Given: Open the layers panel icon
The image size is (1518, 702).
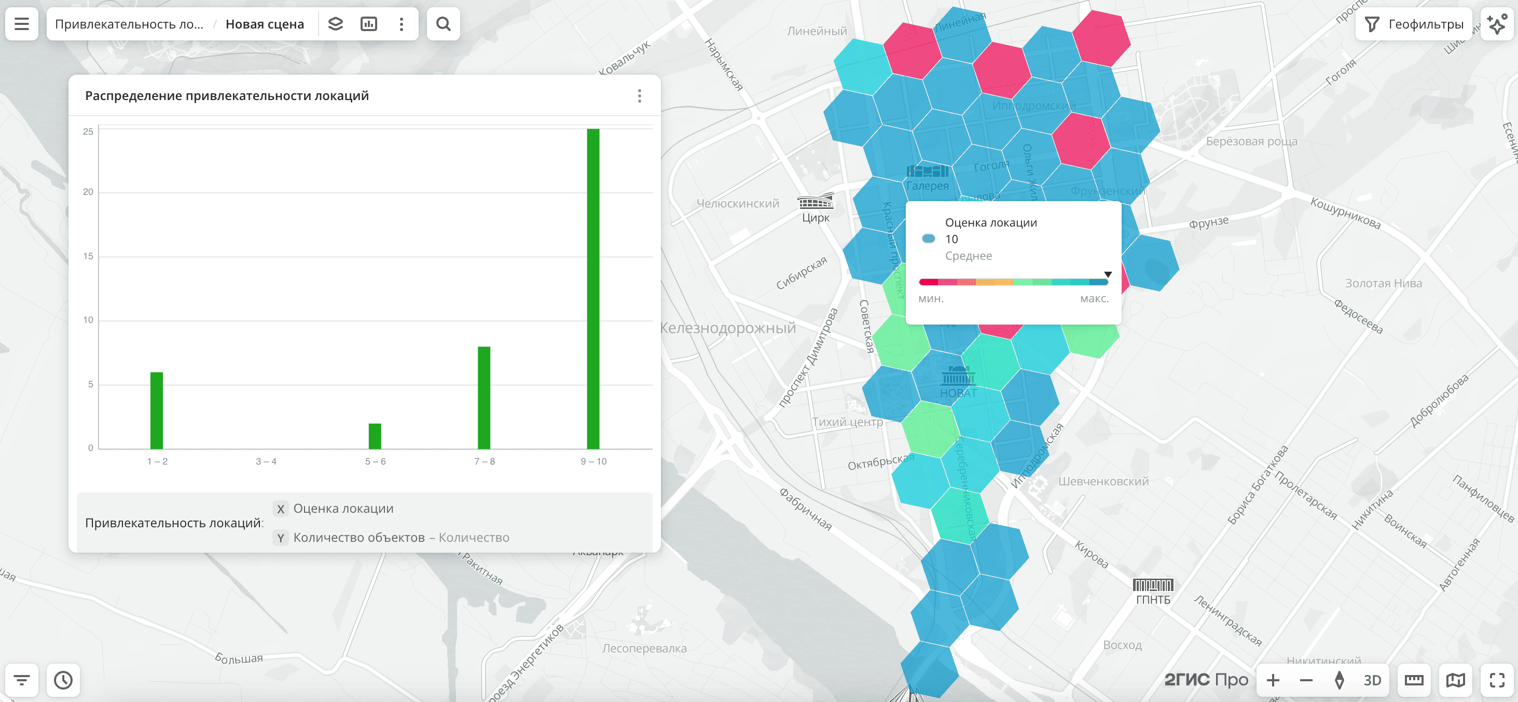Looking at the screenshot, I should [336, 23].
